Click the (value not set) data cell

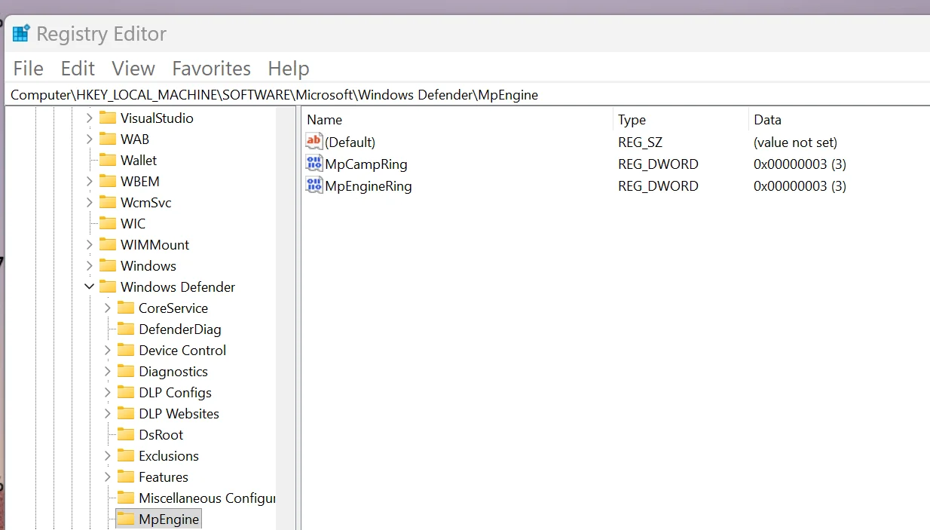[x=795, y=142]
